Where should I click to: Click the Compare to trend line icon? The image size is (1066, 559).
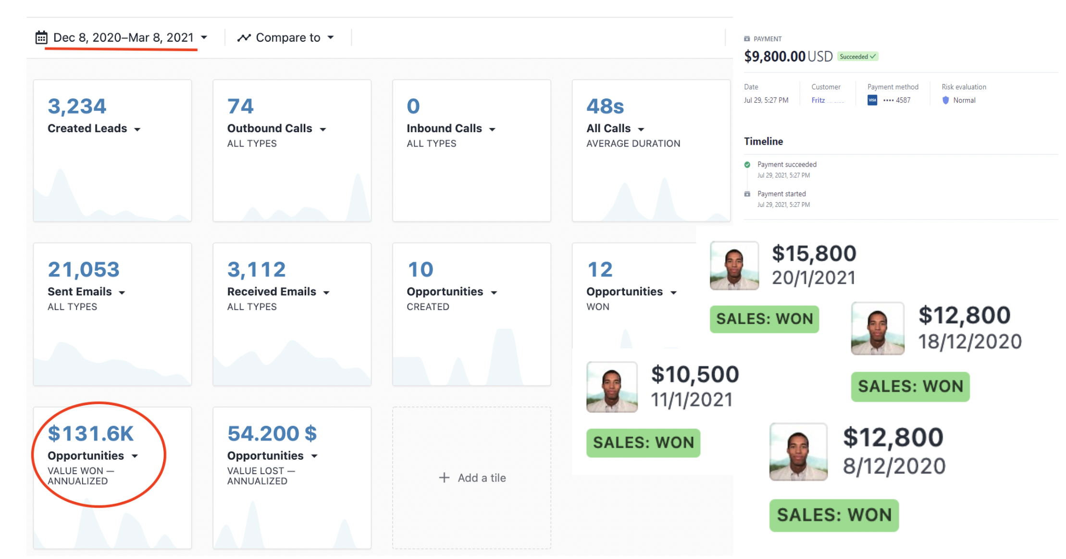pyautogui.click(x=244, y=37)
